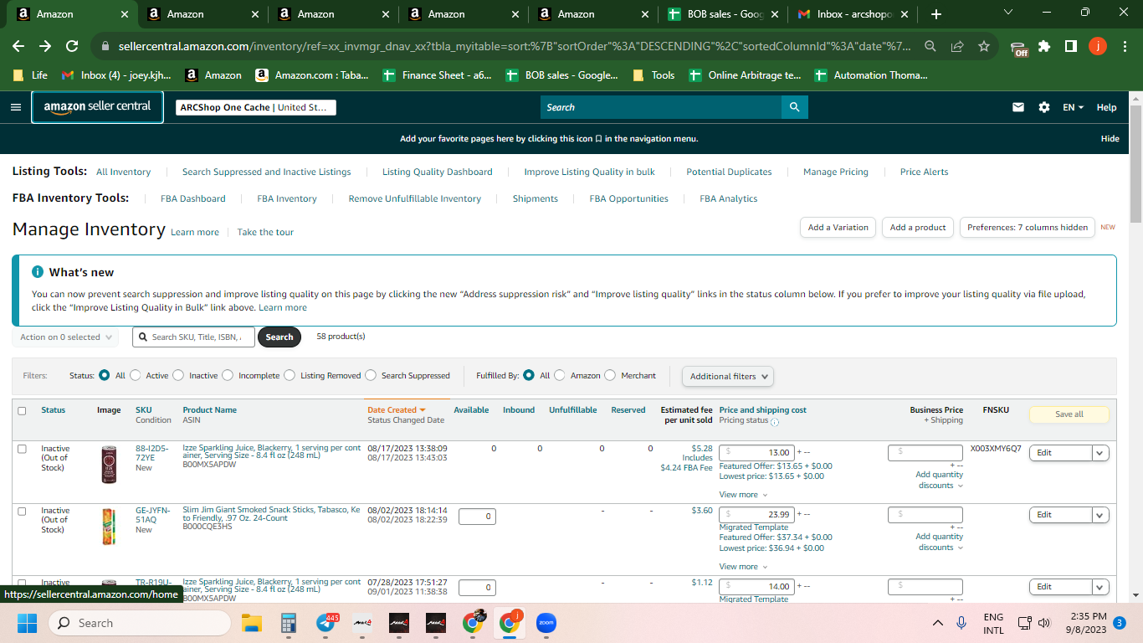
Task: Open Edit dropdown arrow for the Slim Jim row
Action: point(1100,515)
